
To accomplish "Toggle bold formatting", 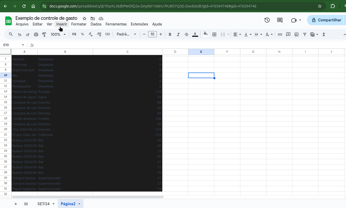I will pyautogui.click(x=170, y=34).
